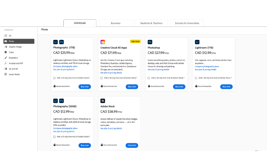
Task: Check Adobe Stock trial for Creative Cloud All Apps
Action: pyautogui.click(x=101, y=78)
